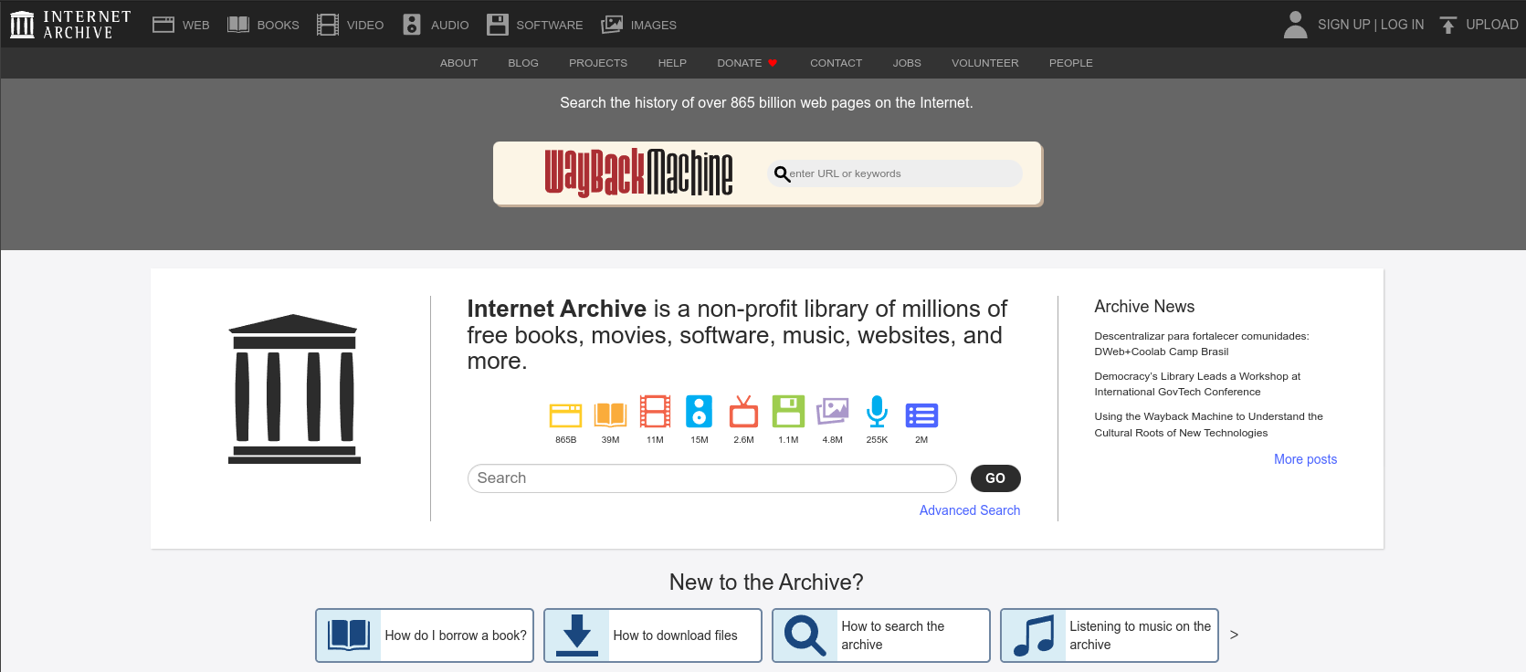The height and width of the screenshot is (672, 1526).
Task: Click the Wayback Machine logo
Action: tap(638, 173)
